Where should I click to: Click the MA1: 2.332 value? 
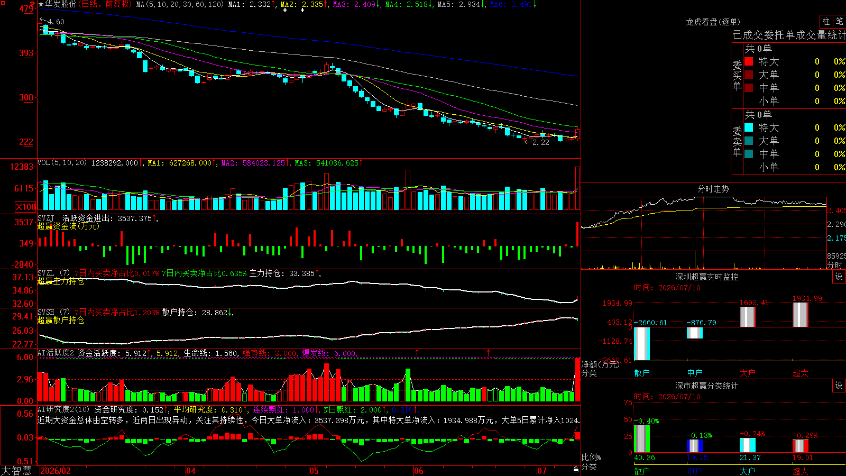pyautogui.click(x=252, y=4)
